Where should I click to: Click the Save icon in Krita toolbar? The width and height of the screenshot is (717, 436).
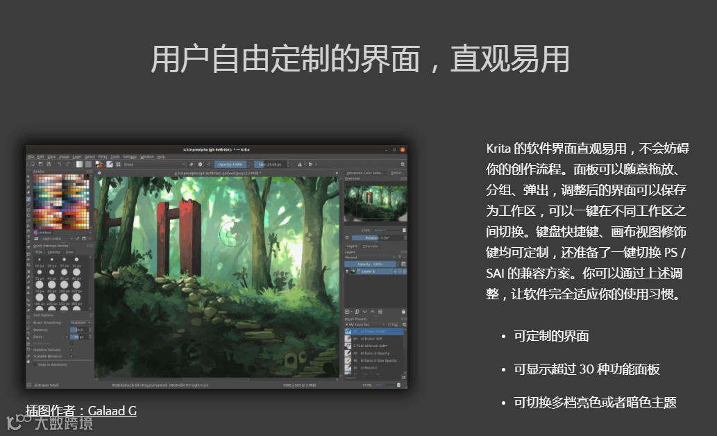tap(49, 165)
